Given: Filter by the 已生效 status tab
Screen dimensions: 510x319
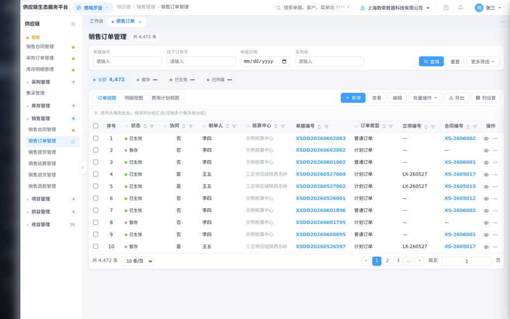Looking at the screenshot, I should [x=182, y=80].
